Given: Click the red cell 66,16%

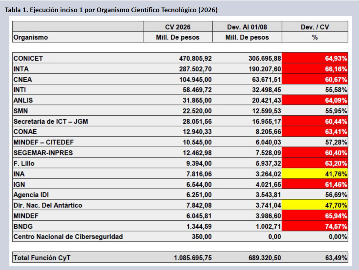Looking at the screenshot, I should [315, 68].
